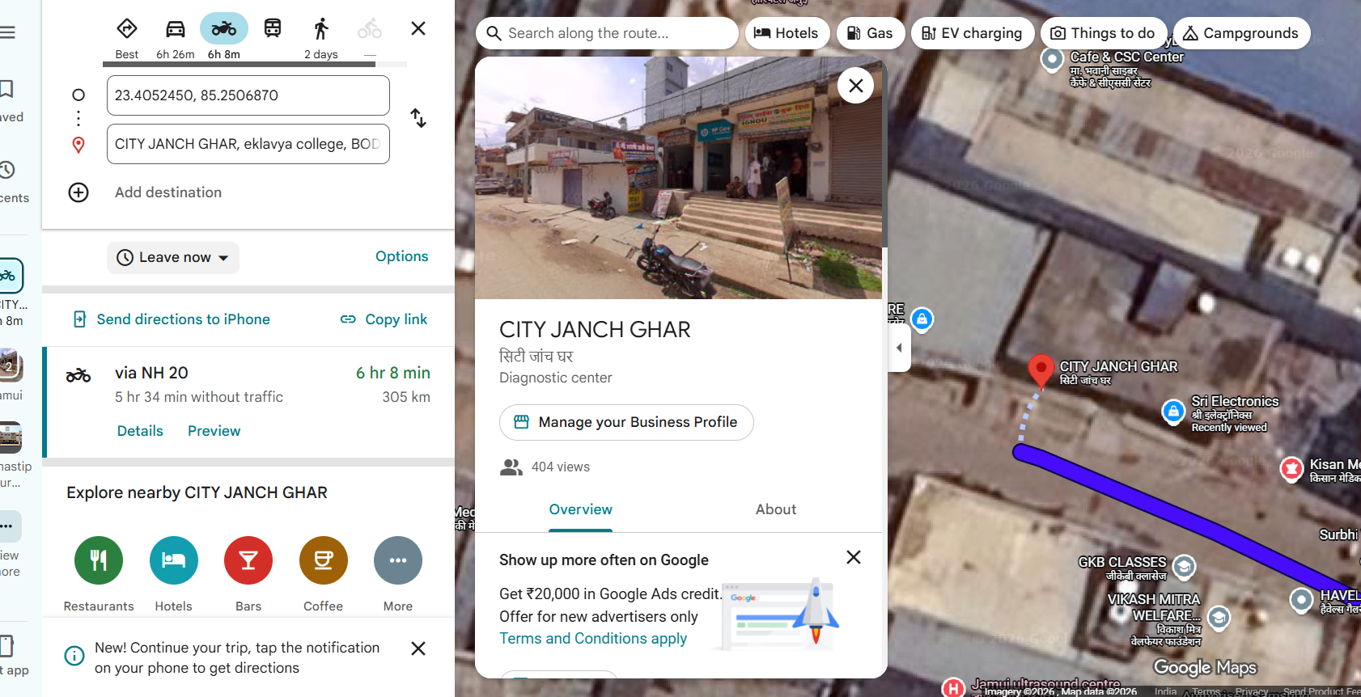Screen dimensions: 1361x697
Task: Choose transit travel mode
Action: pos(273,29)
